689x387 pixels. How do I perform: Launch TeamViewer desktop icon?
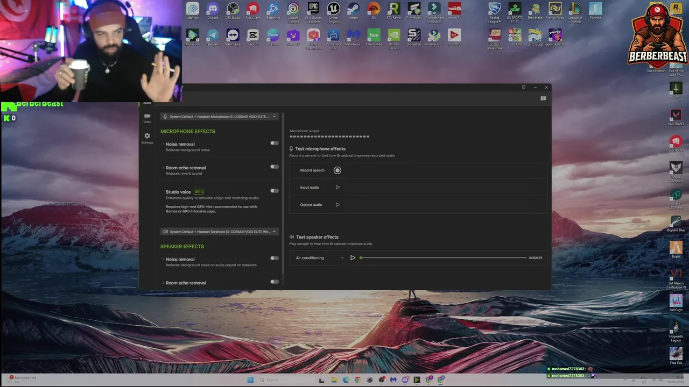tap(233, 38)
